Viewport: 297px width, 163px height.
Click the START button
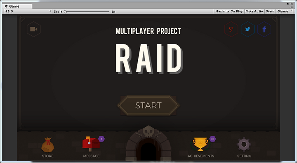[x=148, y=105]
